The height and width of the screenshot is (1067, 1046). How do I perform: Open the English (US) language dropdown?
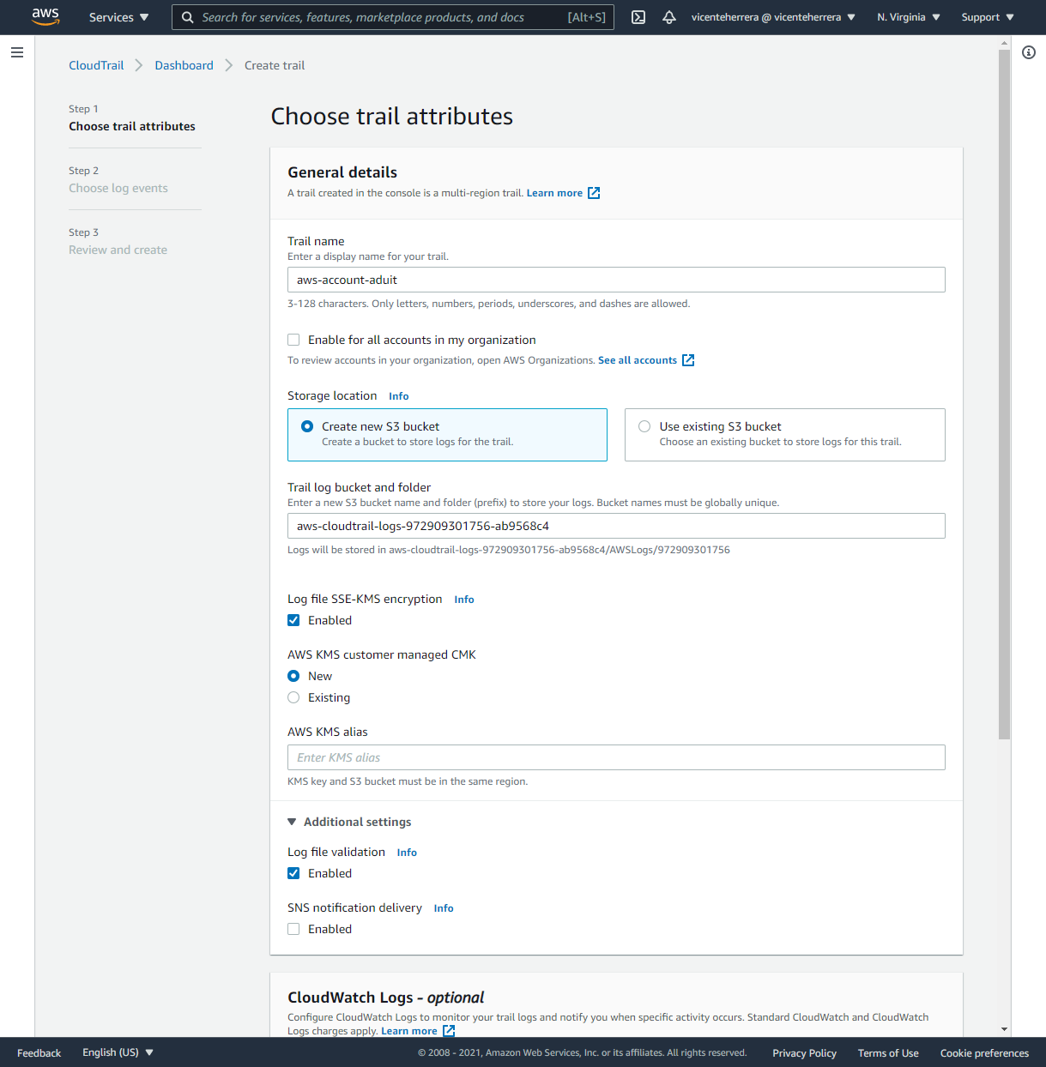(118, 1052)
